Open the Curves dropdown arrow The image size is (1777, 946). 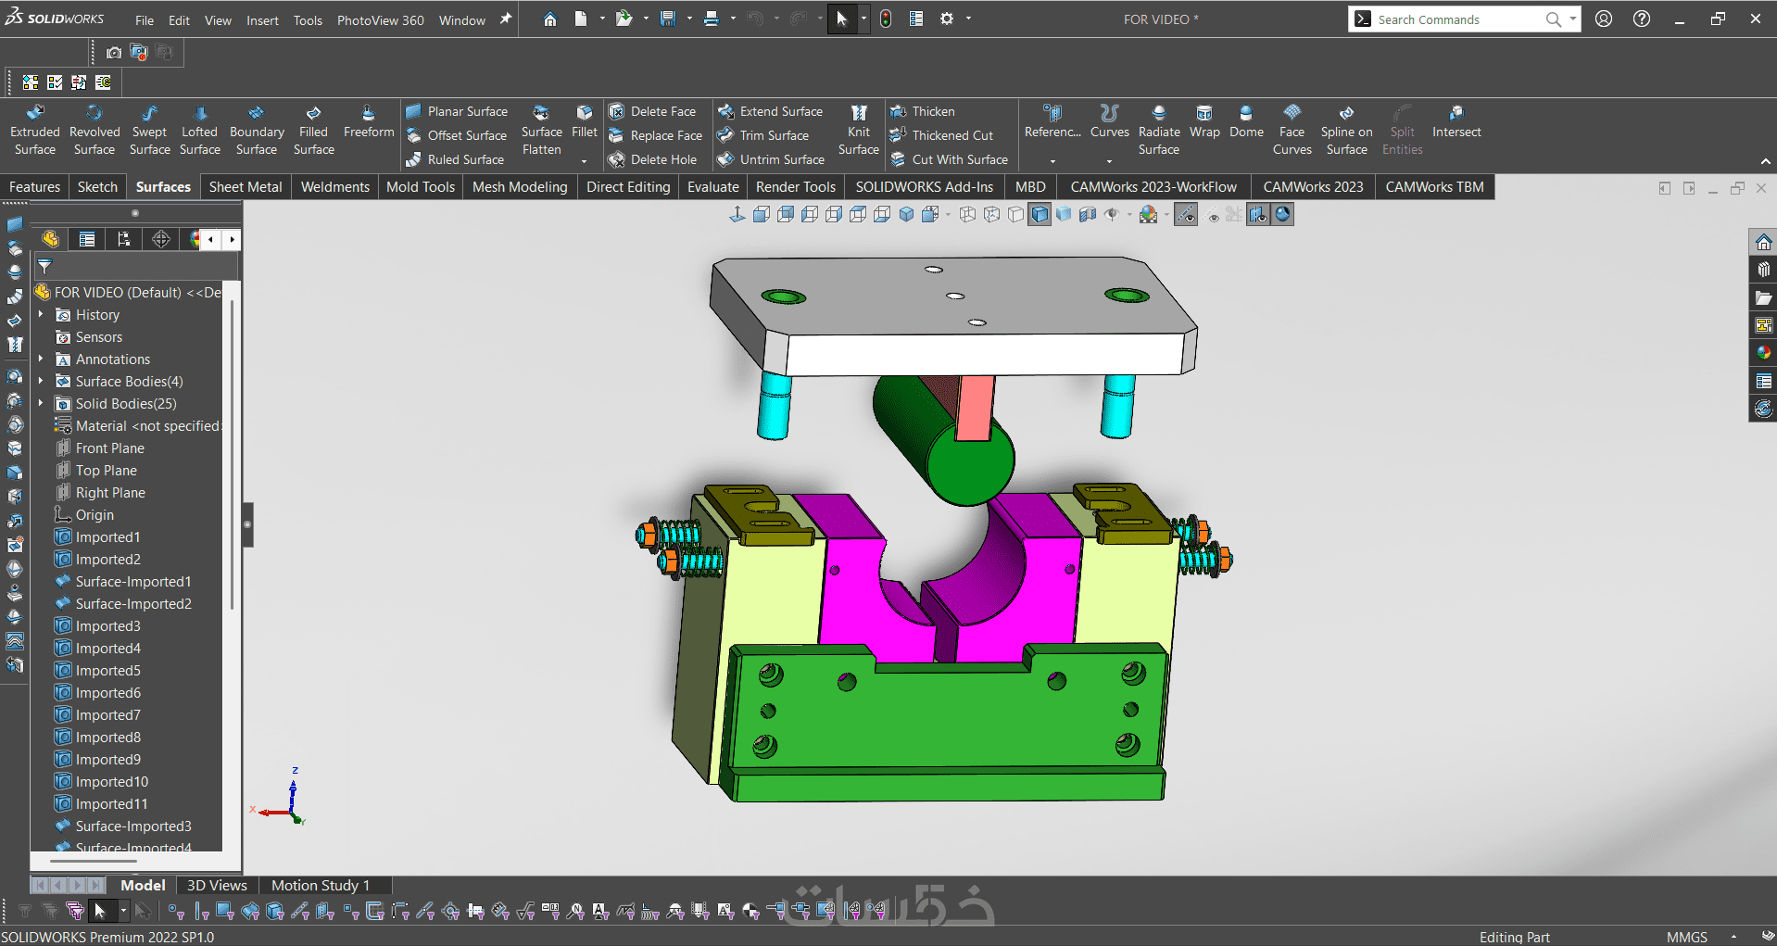pyautogui.click(x=1109, y=160)
